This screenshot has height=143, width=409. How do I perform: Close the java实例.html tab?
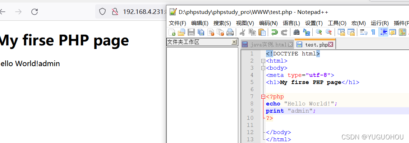click(290, 45)
